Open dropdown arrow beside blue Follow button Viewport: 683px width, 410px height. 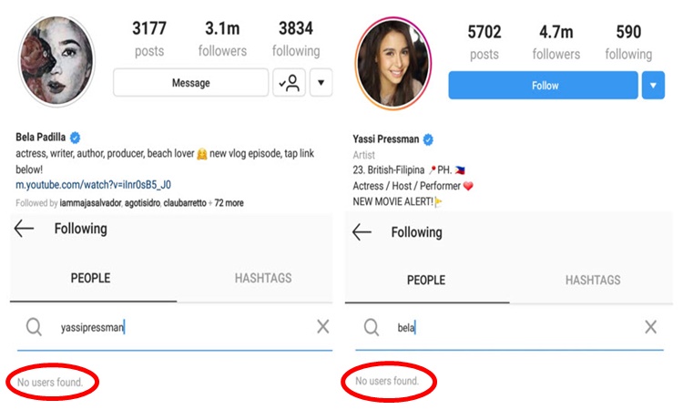pyautogui.click(x=653, y=86)
